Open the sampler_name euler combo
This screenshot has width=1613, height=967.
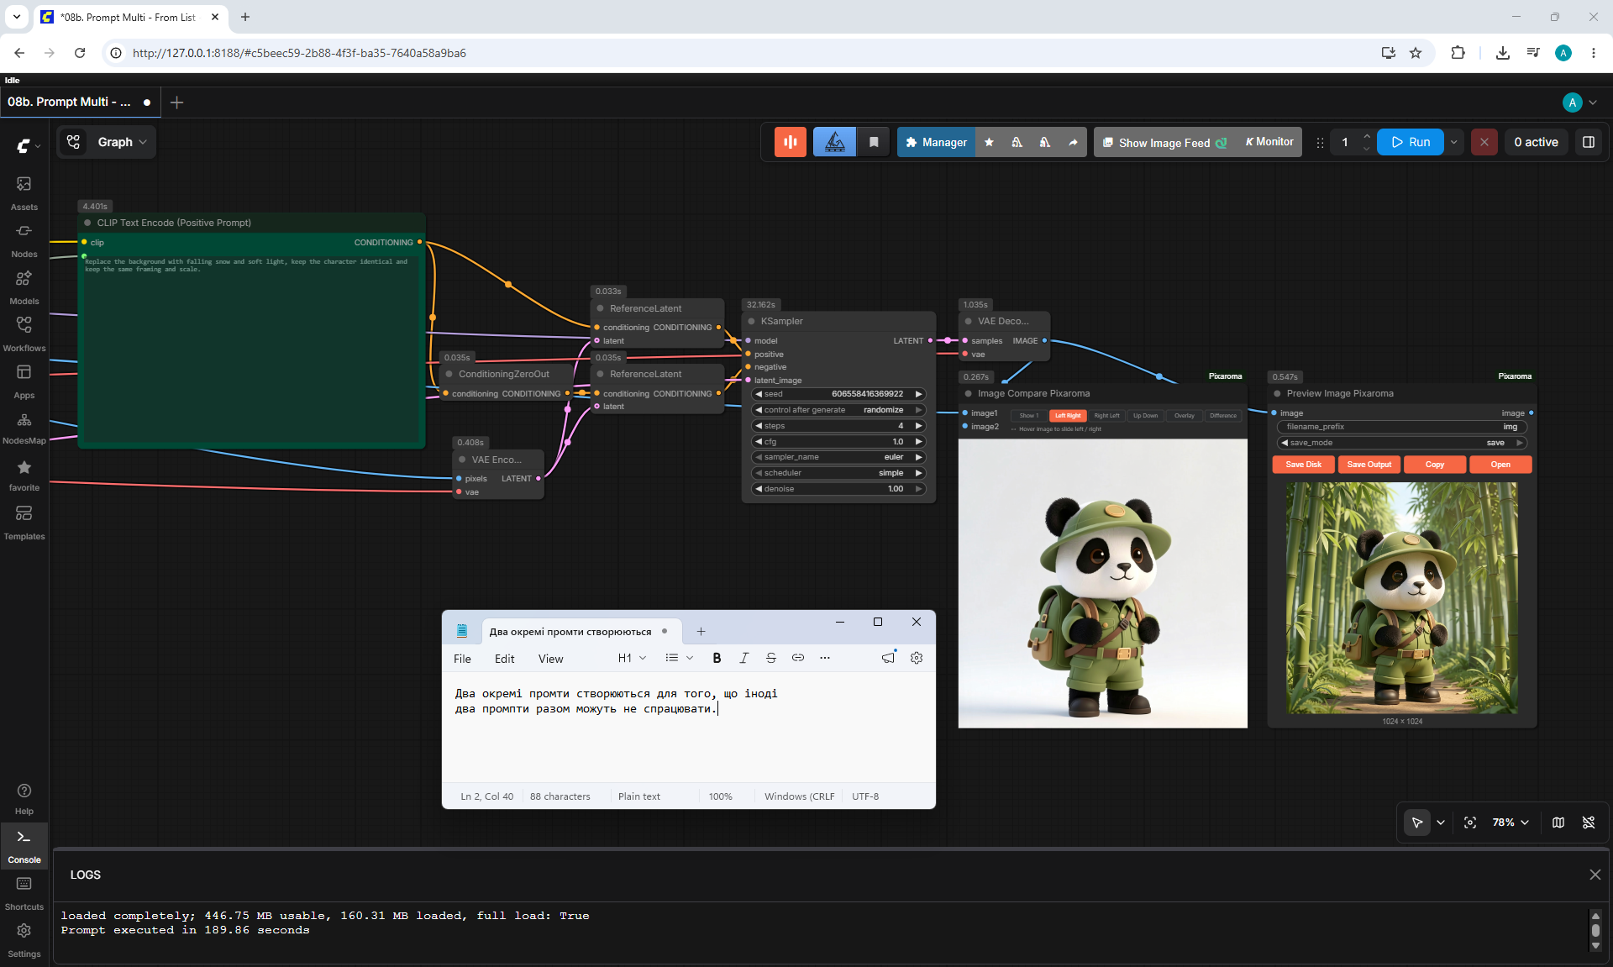point(838,457)
